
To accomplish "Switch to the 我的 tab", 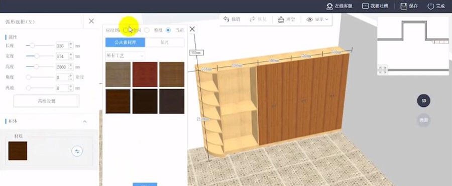I will (x=165, y=42).
